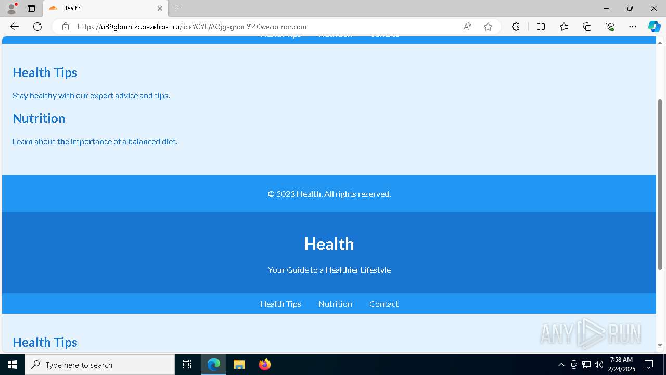This screenshot has width=666, height=375.
Task: Open the notification center icon
Action: point(649,365)
